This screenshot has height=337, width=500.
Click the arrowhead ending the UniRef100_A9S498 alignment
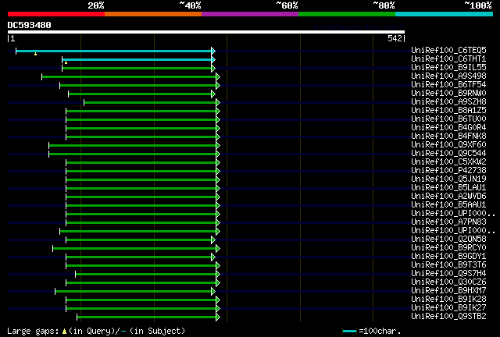point(218,76)
